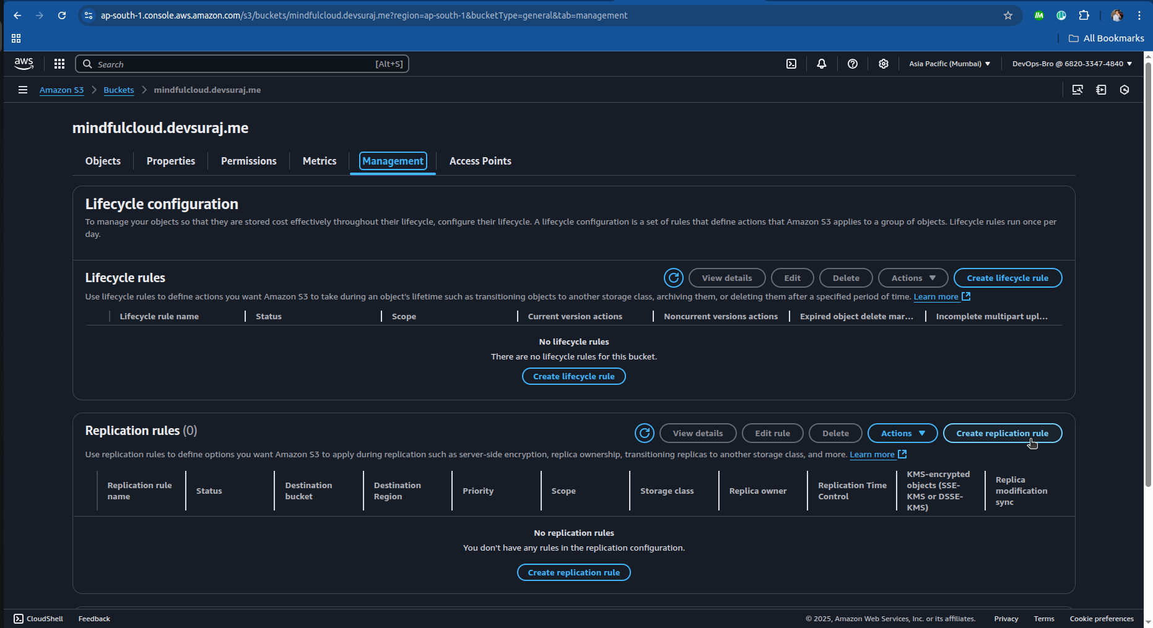
Task: Click the lifecycle rules Edit button
Action: tap(793, 278)
